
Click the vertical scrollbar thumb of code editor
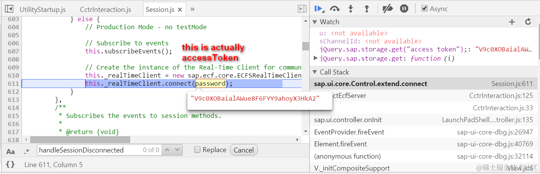[x=306, y=46]
